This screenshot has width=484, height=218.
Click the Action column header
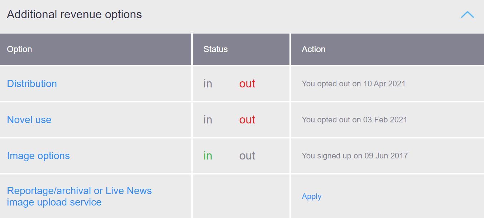[x=313, y=49]
